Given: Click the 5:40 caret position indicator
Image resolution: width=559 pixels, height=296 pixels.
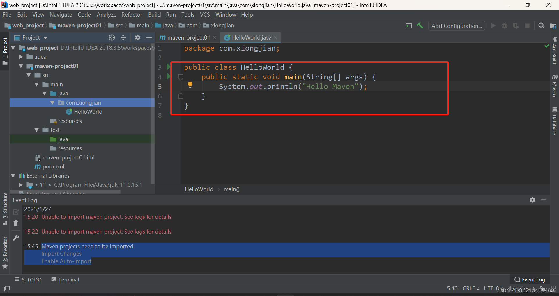Looking at the screenshot, I should click(x=452, y=288).
